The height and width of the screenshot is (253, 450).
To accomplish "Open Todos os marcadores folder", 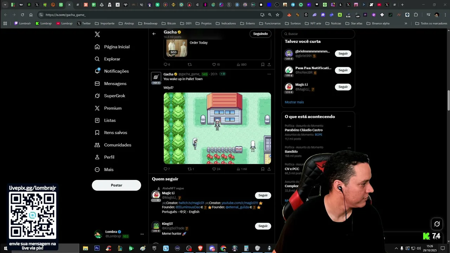I will point(431,24).
